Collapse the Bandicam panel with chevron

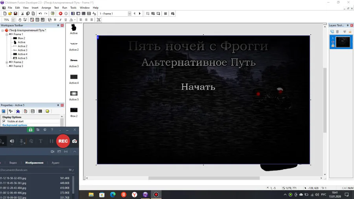coord(75,152)
